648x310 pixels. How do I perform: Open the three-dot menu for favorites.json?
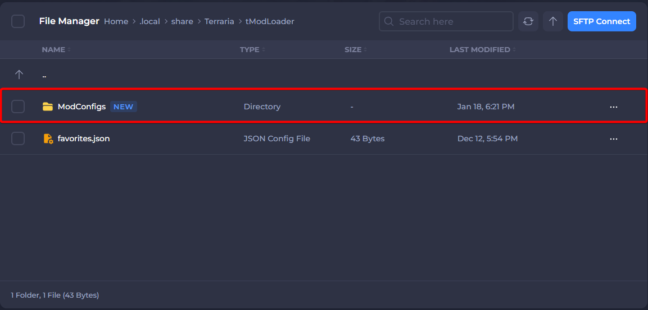pyautogui.click(x=613, y=138)
